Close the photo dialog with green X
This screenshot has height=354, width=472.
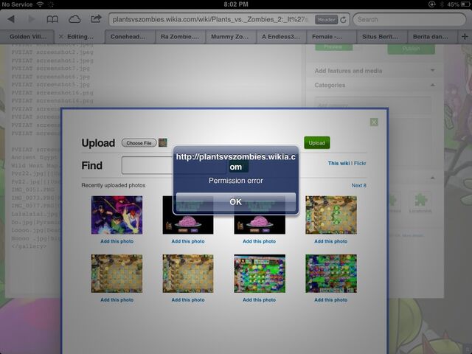[x=374, y=122]
